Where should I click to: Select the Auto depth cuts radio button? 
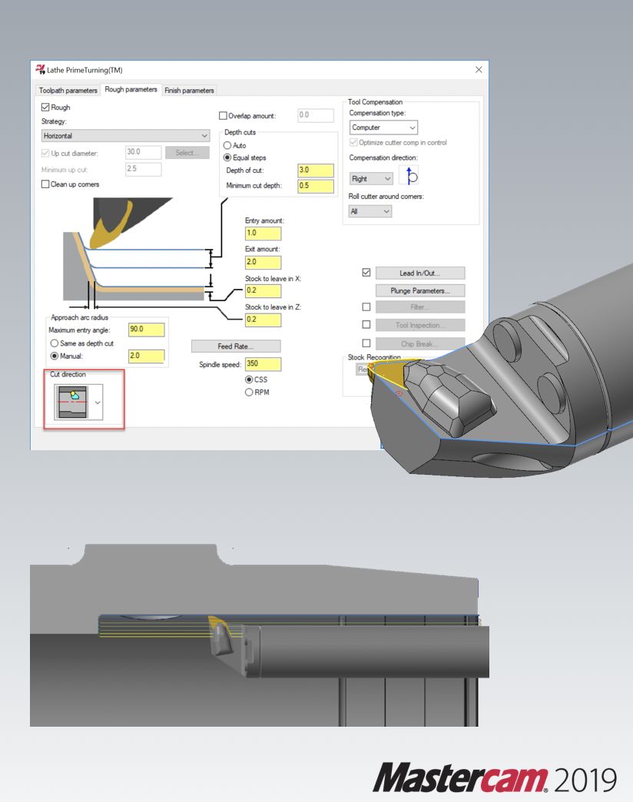coord(227,145)
